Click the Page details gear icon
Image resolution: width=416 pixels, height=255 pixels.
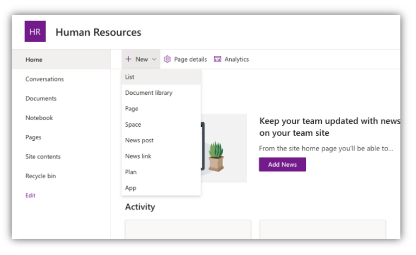tap(167, 59)
